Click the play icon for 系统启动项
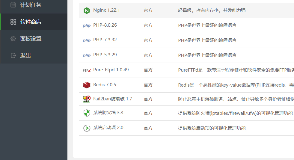The height and width of the screenshot is (160, 294). point(87,128)
